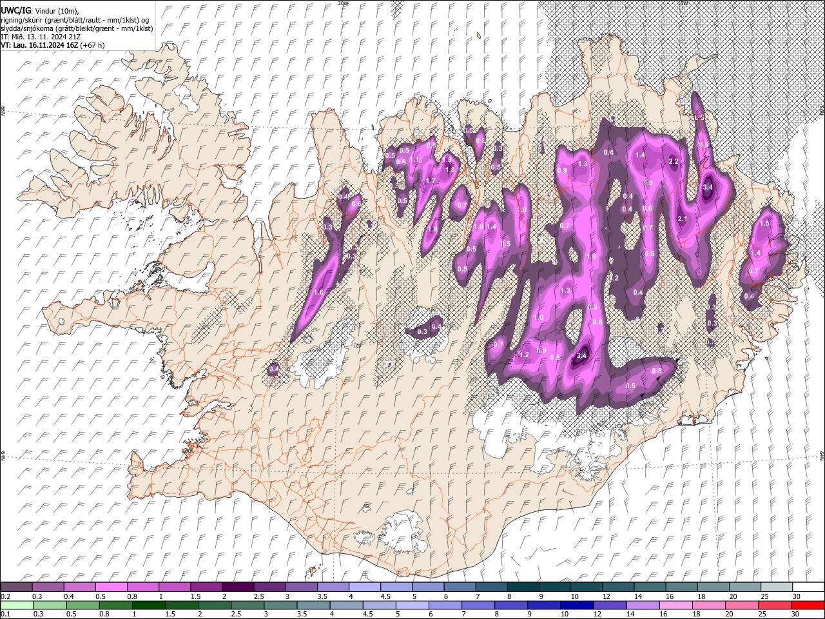Click the 20W longitude label
Image resolution: width=825 pixels, height=619 pixels.
tap(342, 3)
